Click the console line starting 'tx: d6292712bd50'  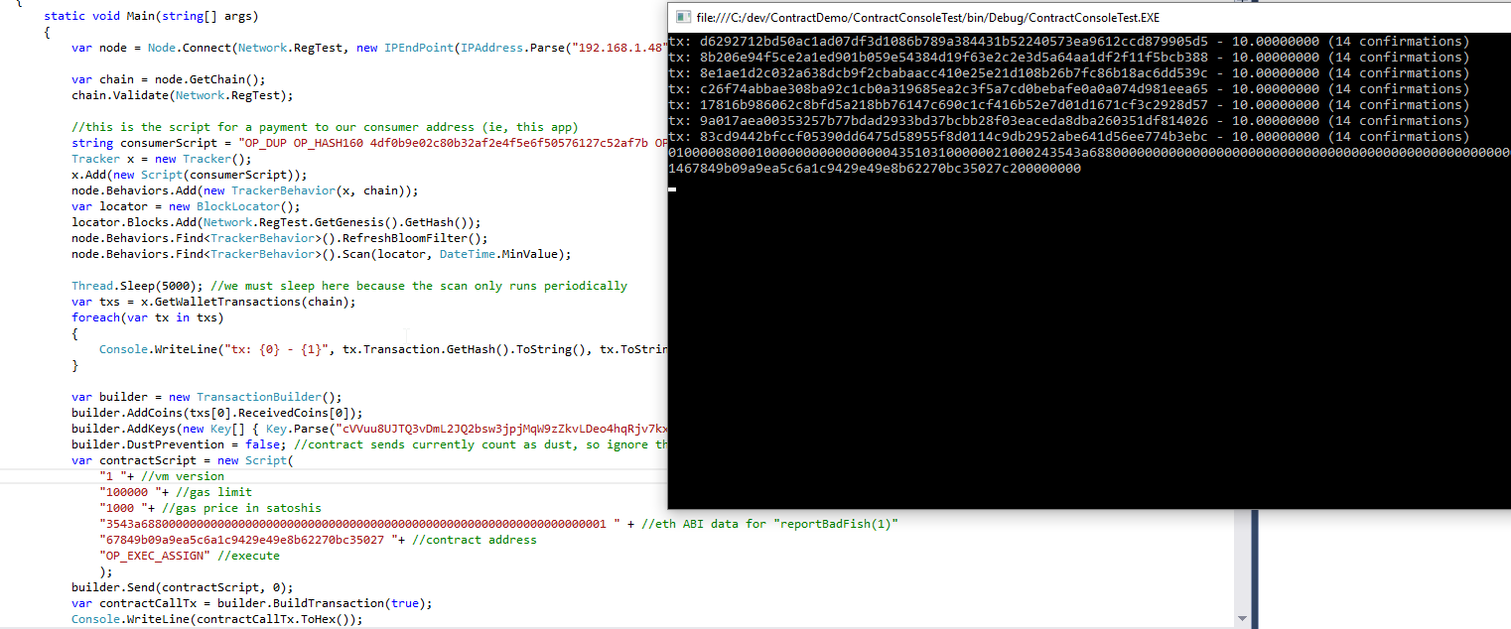pyautogui.click(x=1069, y=42)
